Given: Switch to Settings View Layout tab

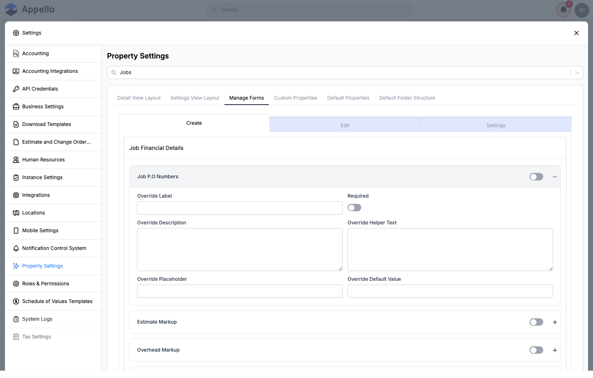Looking at the screenshot, I should [x=195, y=98].
